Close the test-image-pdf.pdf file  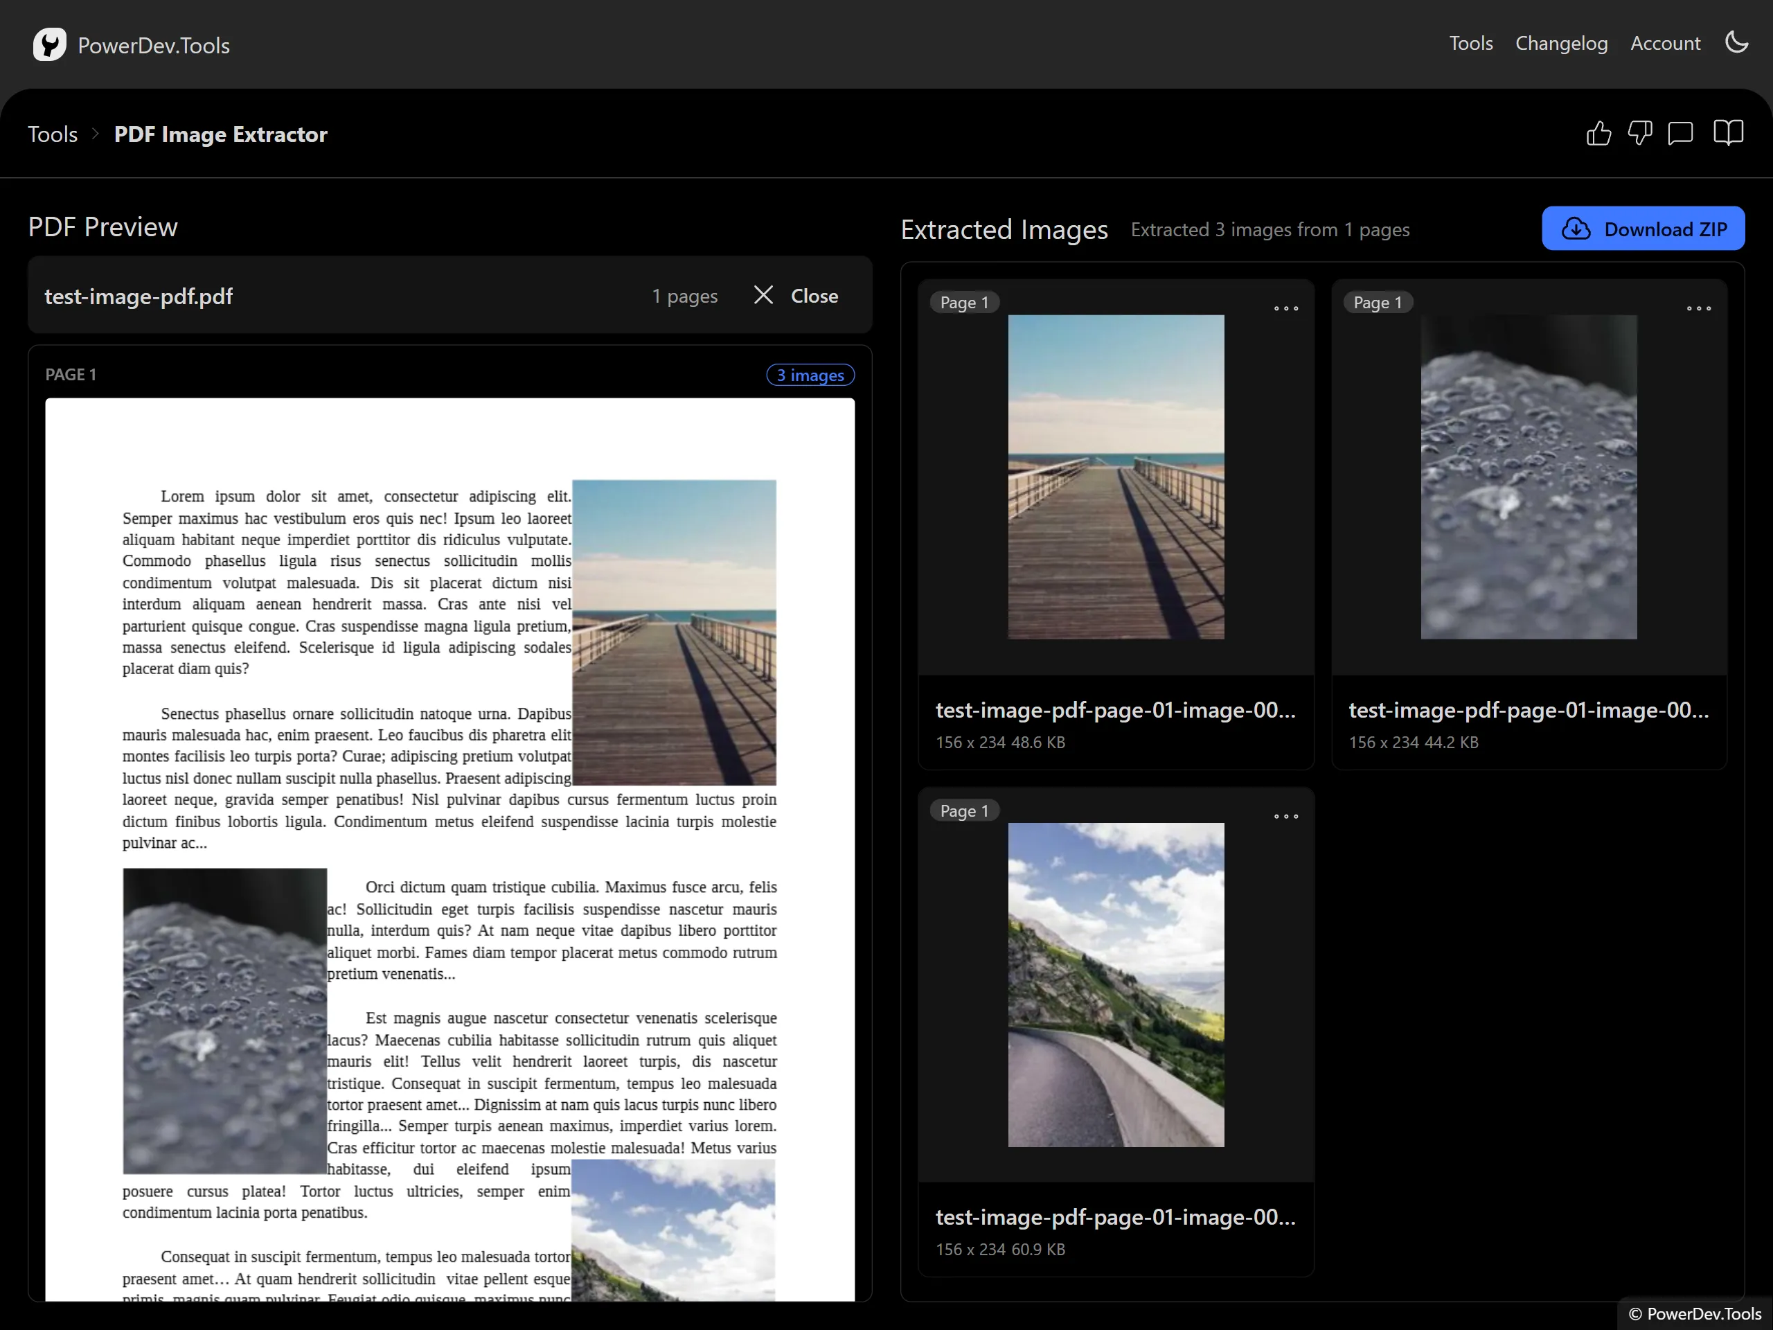(x=796, y=296)
